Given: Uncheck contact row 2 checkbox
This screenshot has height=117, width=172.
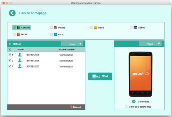Looking at the screenshot, I should pyautogui.click(x=10, y=60).
